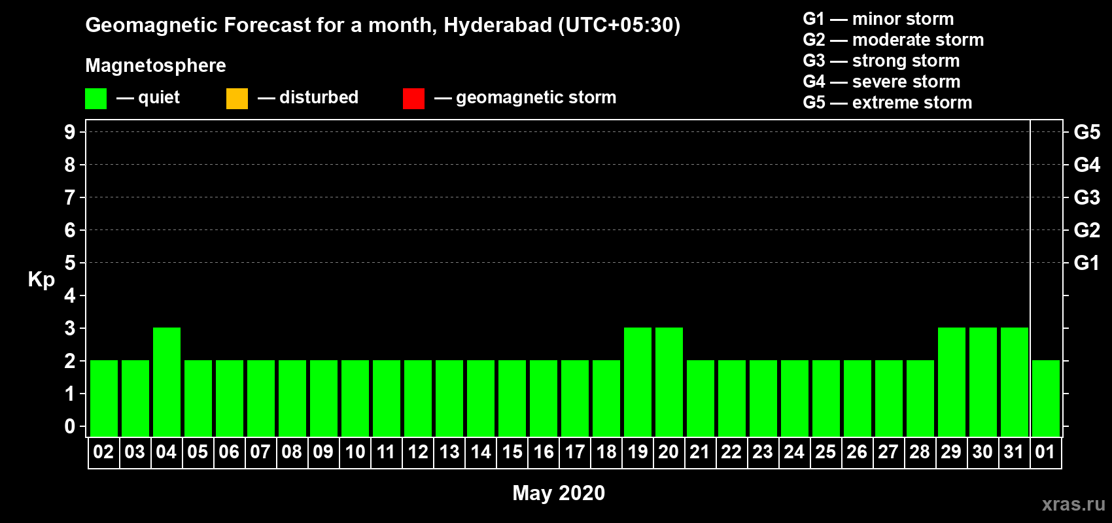Image resolution: width=1112 pixels, height=523 pixels.
Task: Click the bar for May 31
Action: tap(1015, 382)
